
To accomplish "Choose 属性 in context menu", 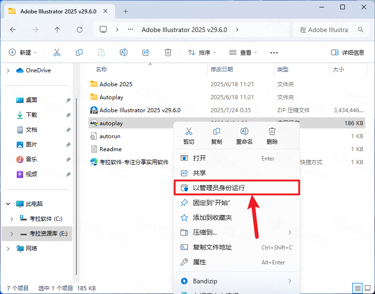I will (x=237, y=262).
